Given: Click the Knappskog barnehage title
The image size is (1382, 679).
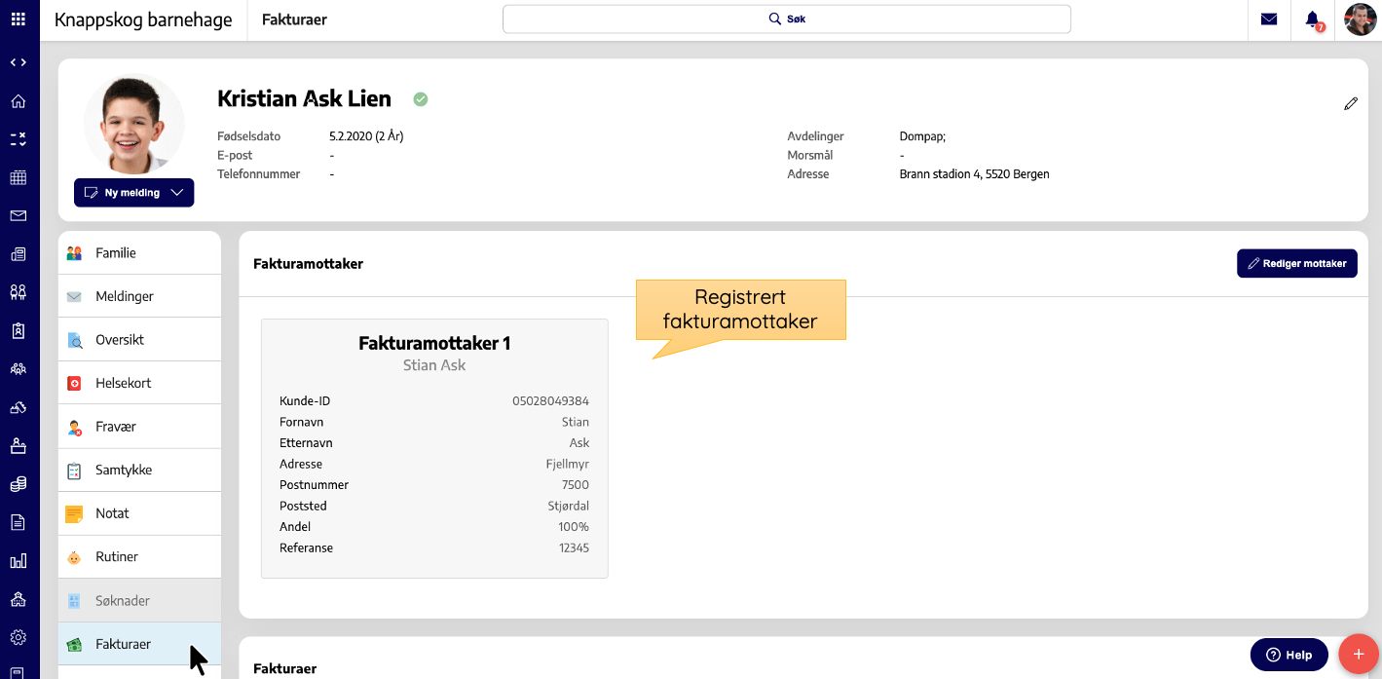Looking at the screenshot, I should tap(143, 19).
